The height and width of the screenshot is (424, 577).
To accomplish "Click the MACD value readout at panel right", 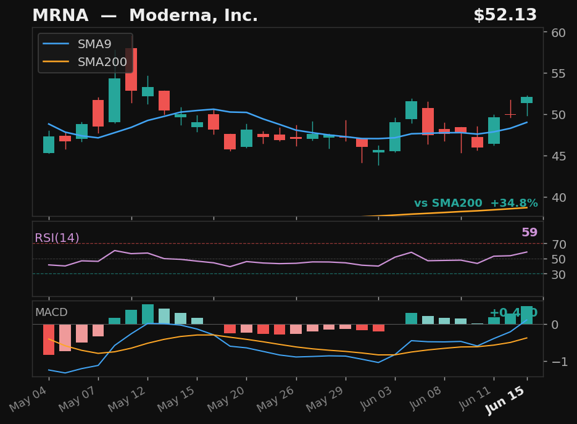I will pyautogui.click(x=513, y=312).
